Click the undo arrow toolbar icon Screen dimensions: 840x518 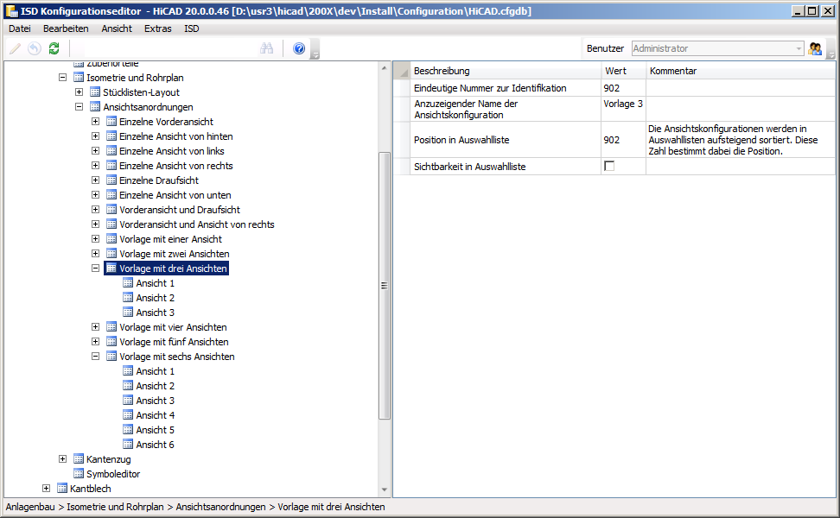35,48
